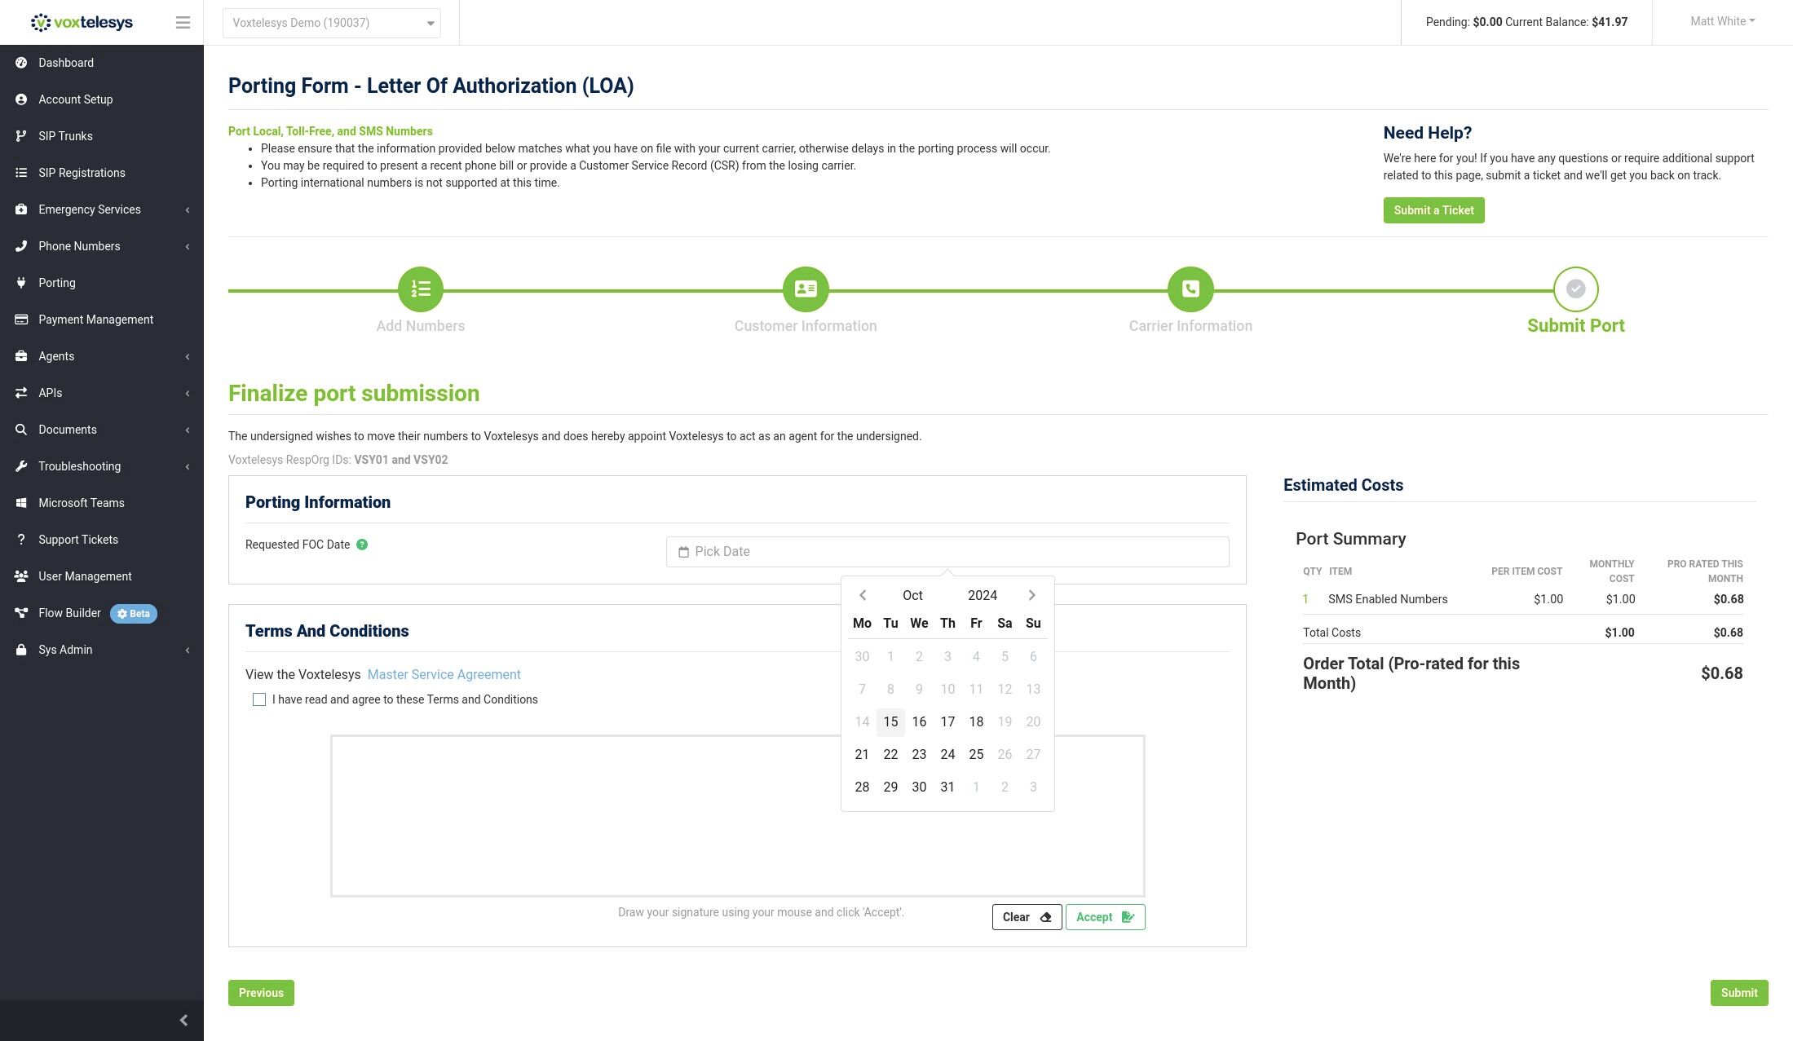Image resolution: width=1793 pixels, height=1041 pixels.
Task: Go to previous month in calendar
Action: click(863, 595)
